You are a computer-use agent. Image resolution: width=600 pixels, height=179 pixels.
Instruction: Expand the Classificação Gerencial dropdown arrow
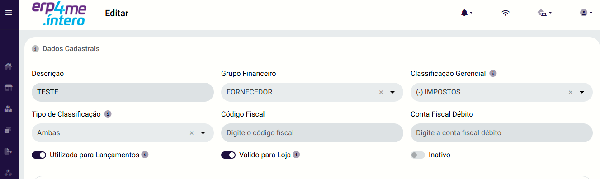[582, 92]
